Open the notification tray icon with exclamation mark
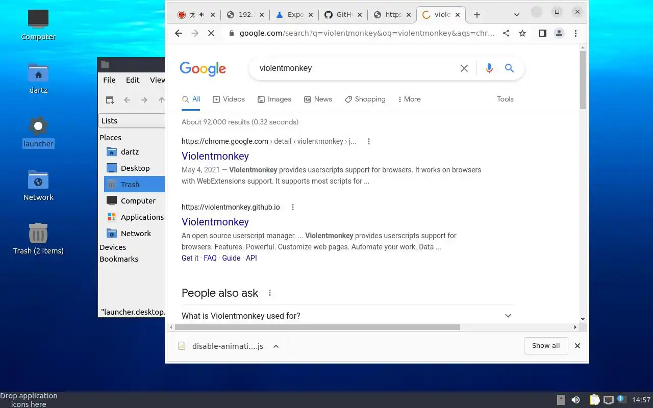Image resolution: width=653 pixels, height=408 pixels. pyautogui.click(x=621, y=399)
